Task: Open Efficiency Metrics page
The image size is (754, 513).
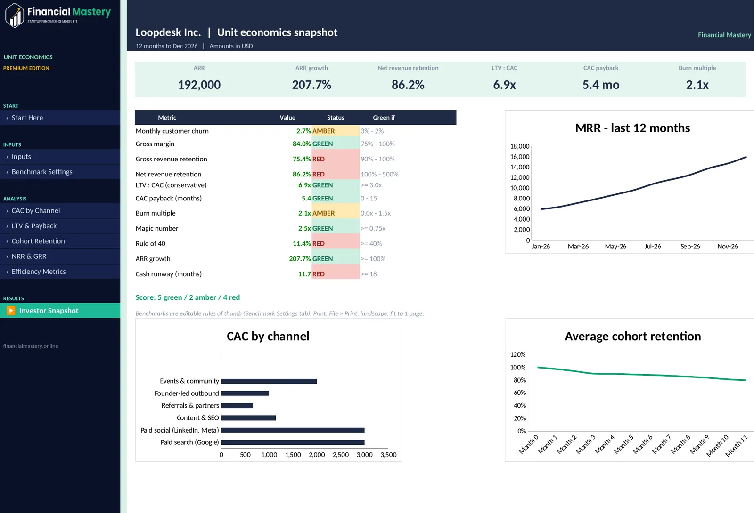Action: point(60,272)
